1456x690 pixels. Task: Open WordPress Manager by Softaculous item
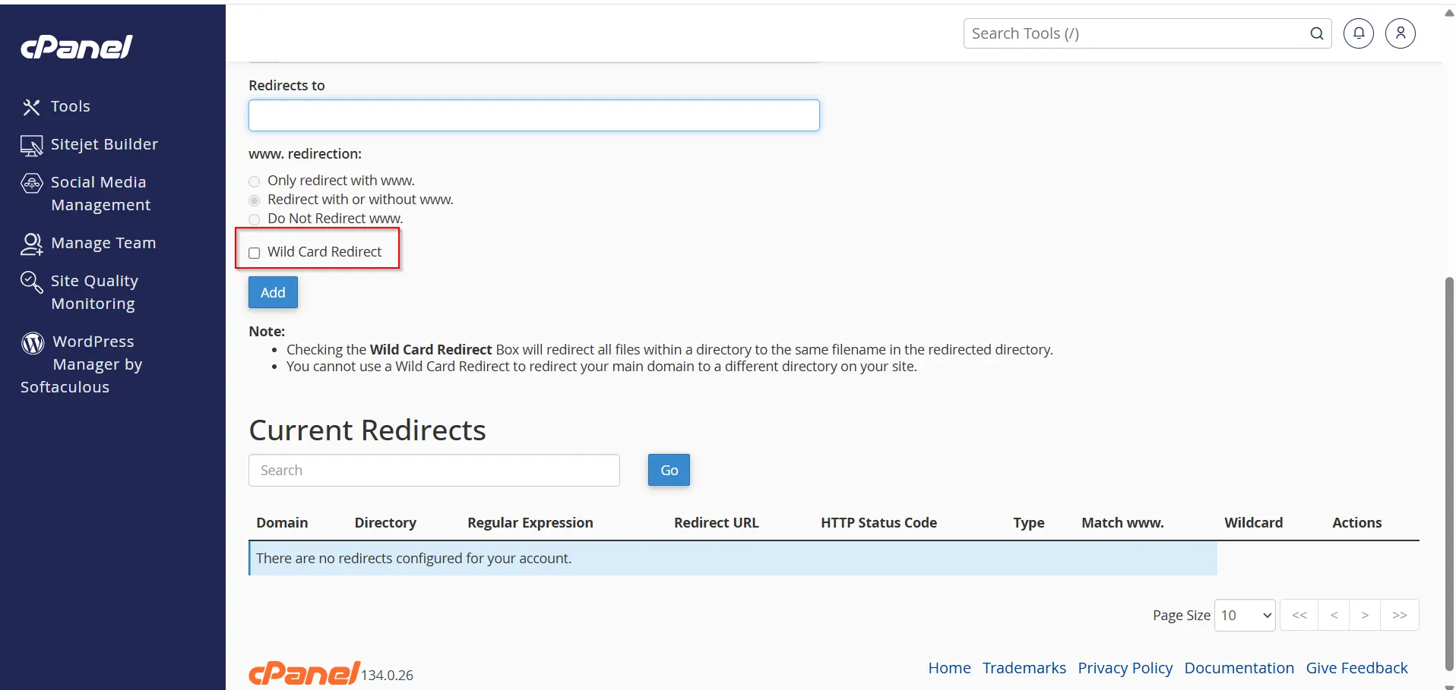click(x=81, y=364)
